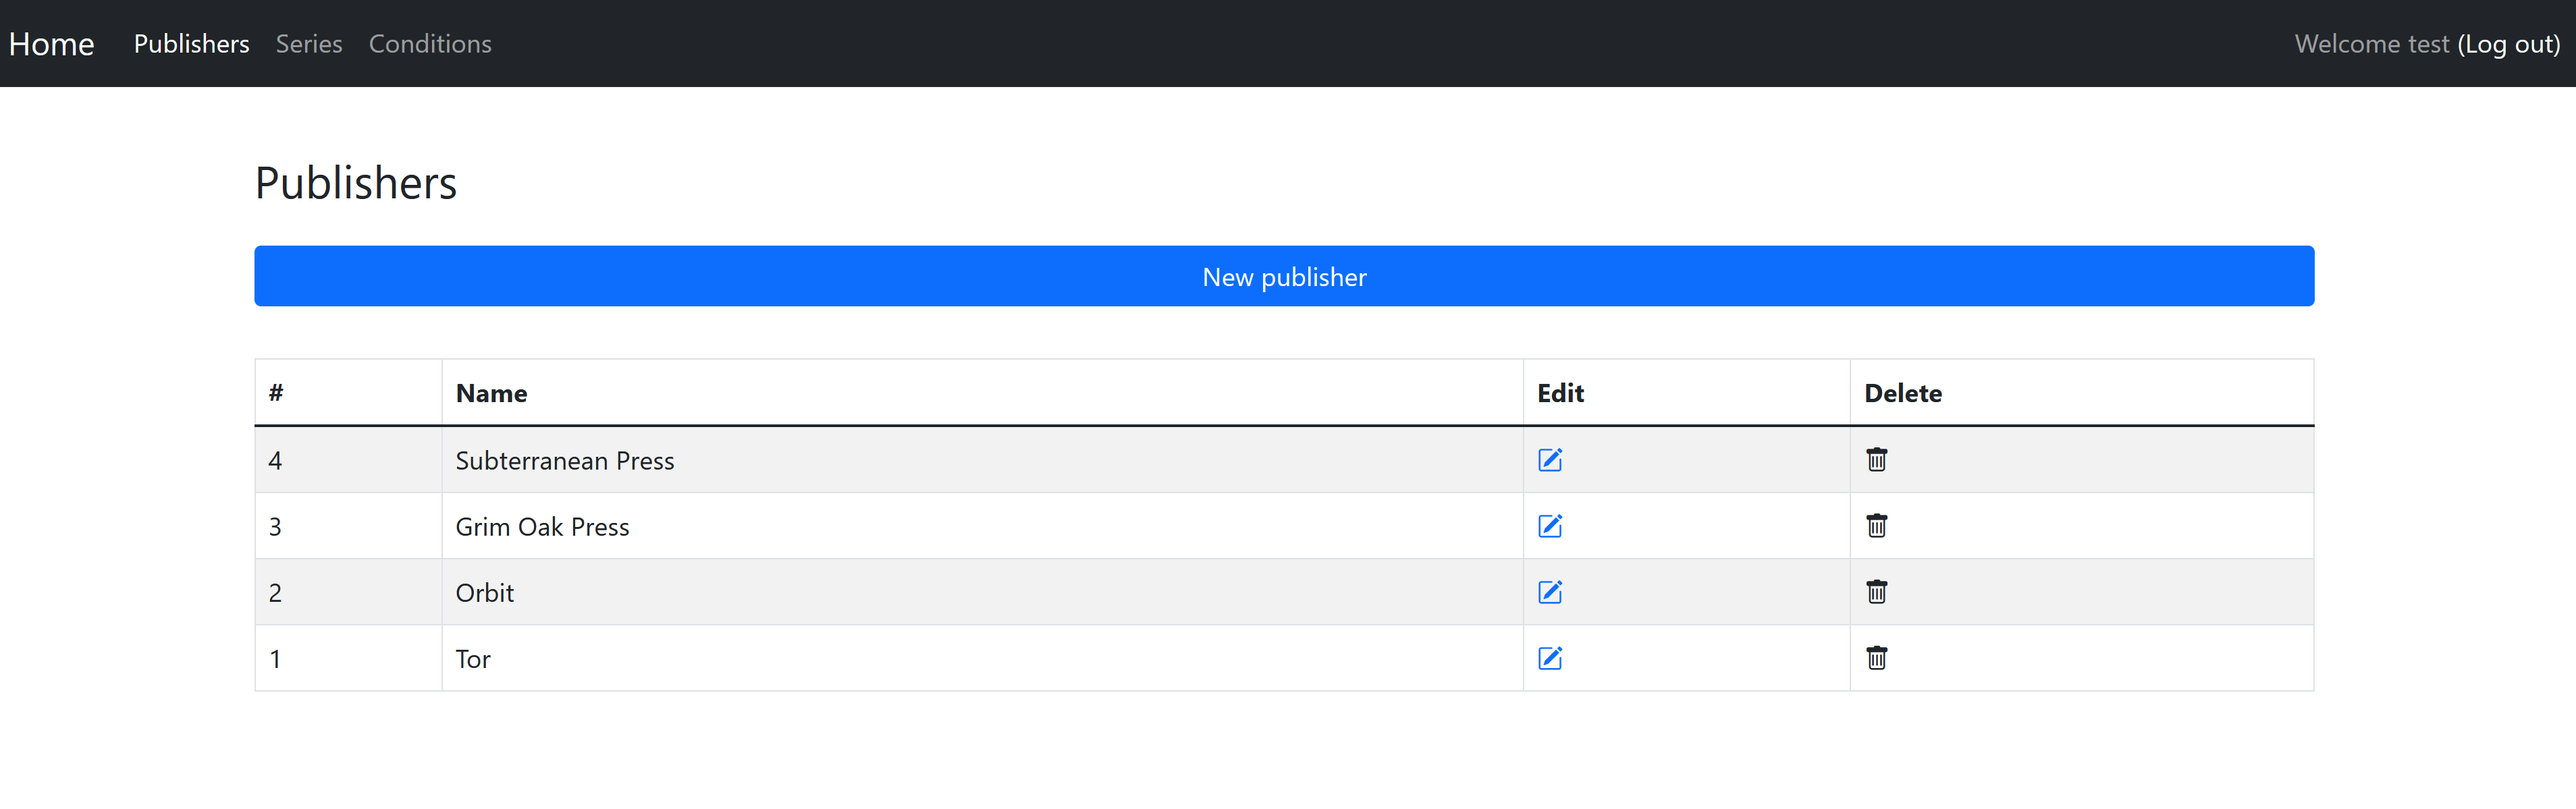Click trash icon in Tor row

(1876, 658)
